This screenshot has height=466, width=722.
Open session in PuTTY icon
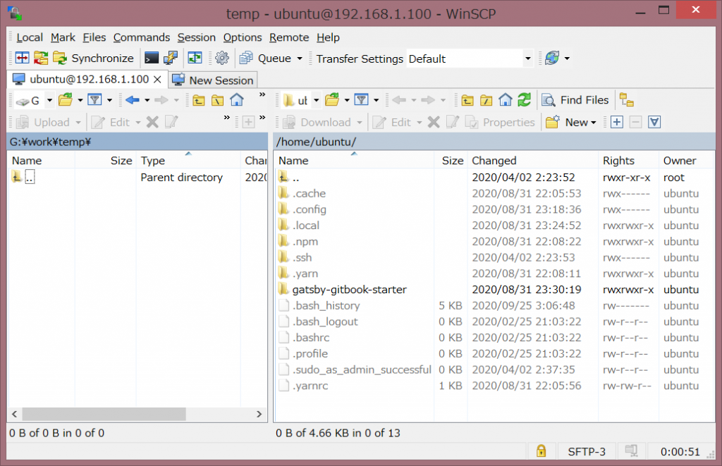pyautogui.click(x=171, y=58)
